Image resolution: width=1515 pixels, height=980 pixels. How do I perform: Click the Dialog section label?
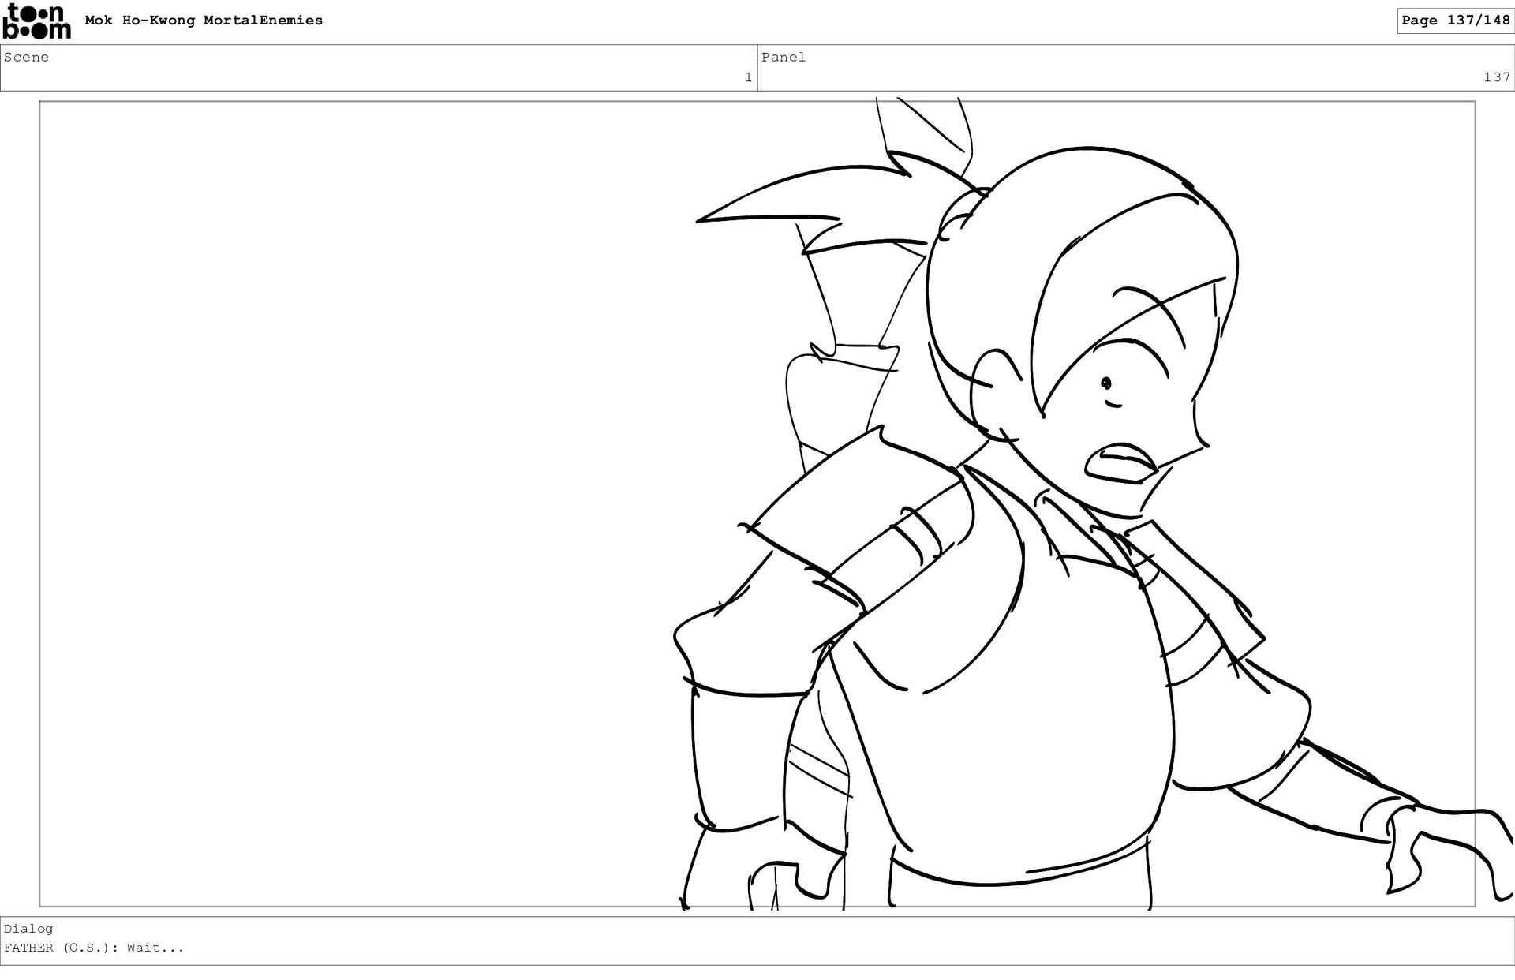tap(28, 929)
